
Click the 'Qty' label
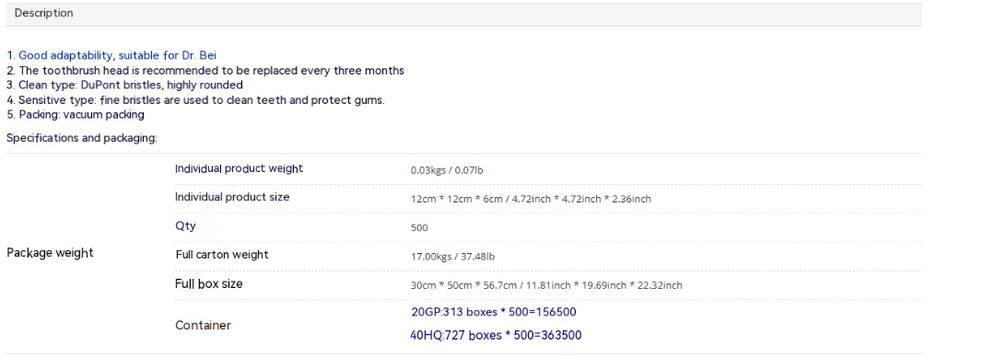coord(185,226)
